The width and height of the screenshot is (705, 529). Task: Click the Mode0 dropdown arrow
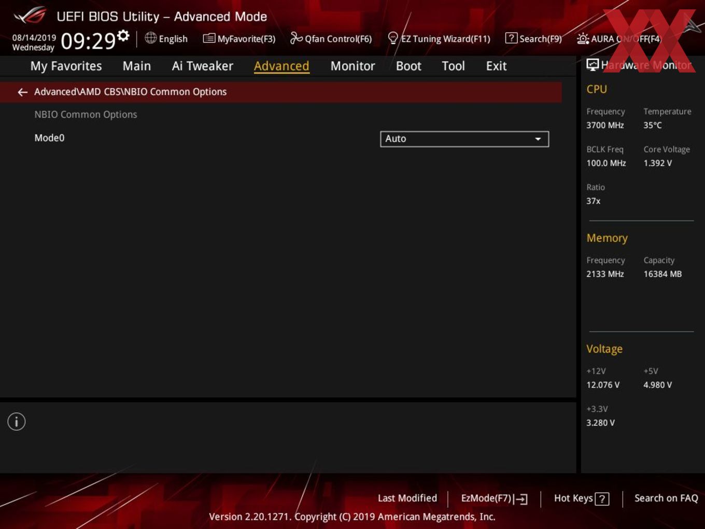pos(538,139)
